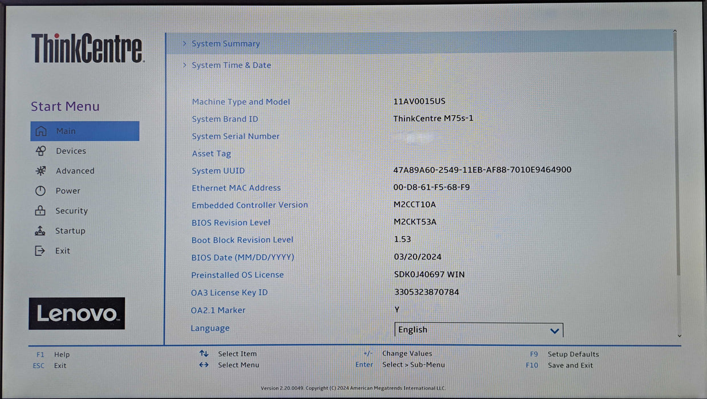Screen dimensions: 707x399
Task: Click the value M2CCT10A
Action: (415, 205)
